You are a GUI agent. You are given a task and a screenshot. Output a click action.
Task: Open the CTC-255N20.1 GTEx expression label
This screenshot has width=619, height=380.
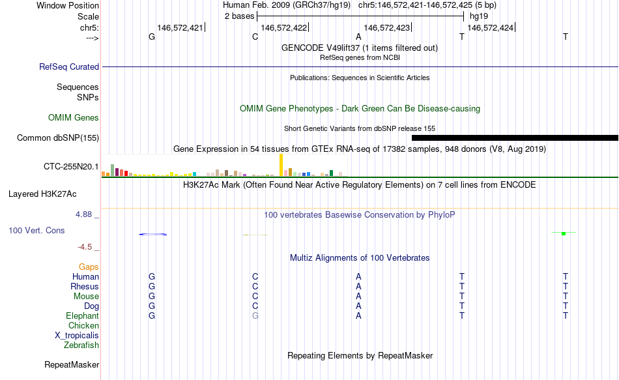(x=71, y=167)
